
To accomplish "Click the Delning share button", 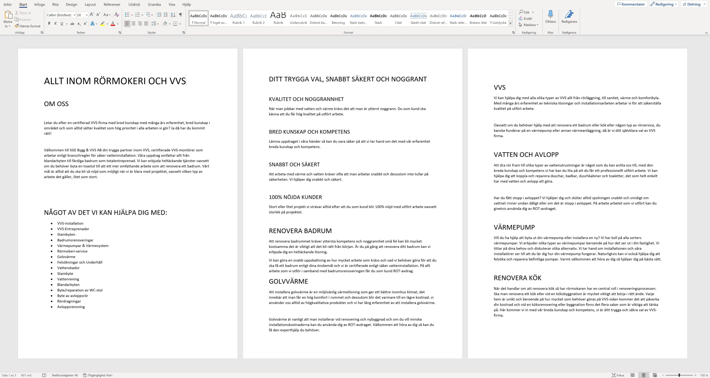I will [x=694, y=4].
